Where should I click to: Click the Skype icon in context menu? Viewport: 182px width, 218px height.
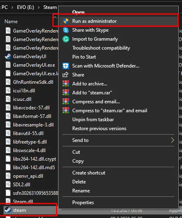[66, 30]
